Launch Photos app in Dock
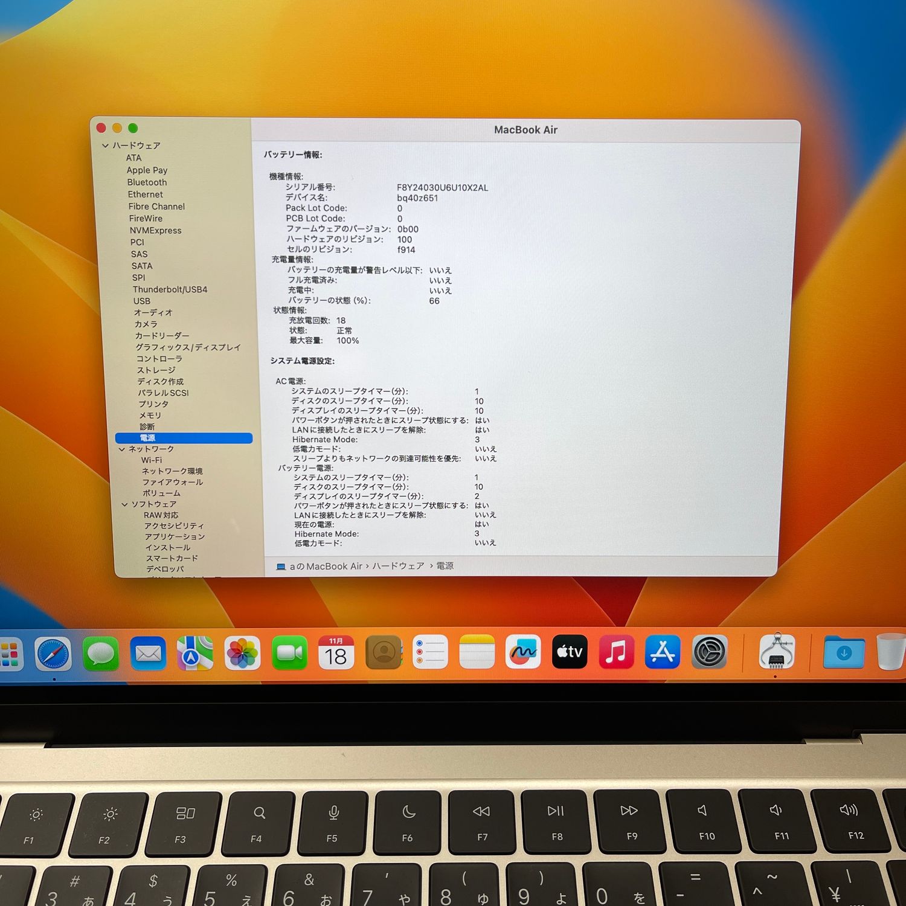The image size is (906, 906). point(242,654)
